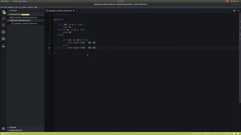Image resolution: width=241 pixels, height=135 pixels.
Task: Open the Selection menu
Action: (x=11, y=7)
